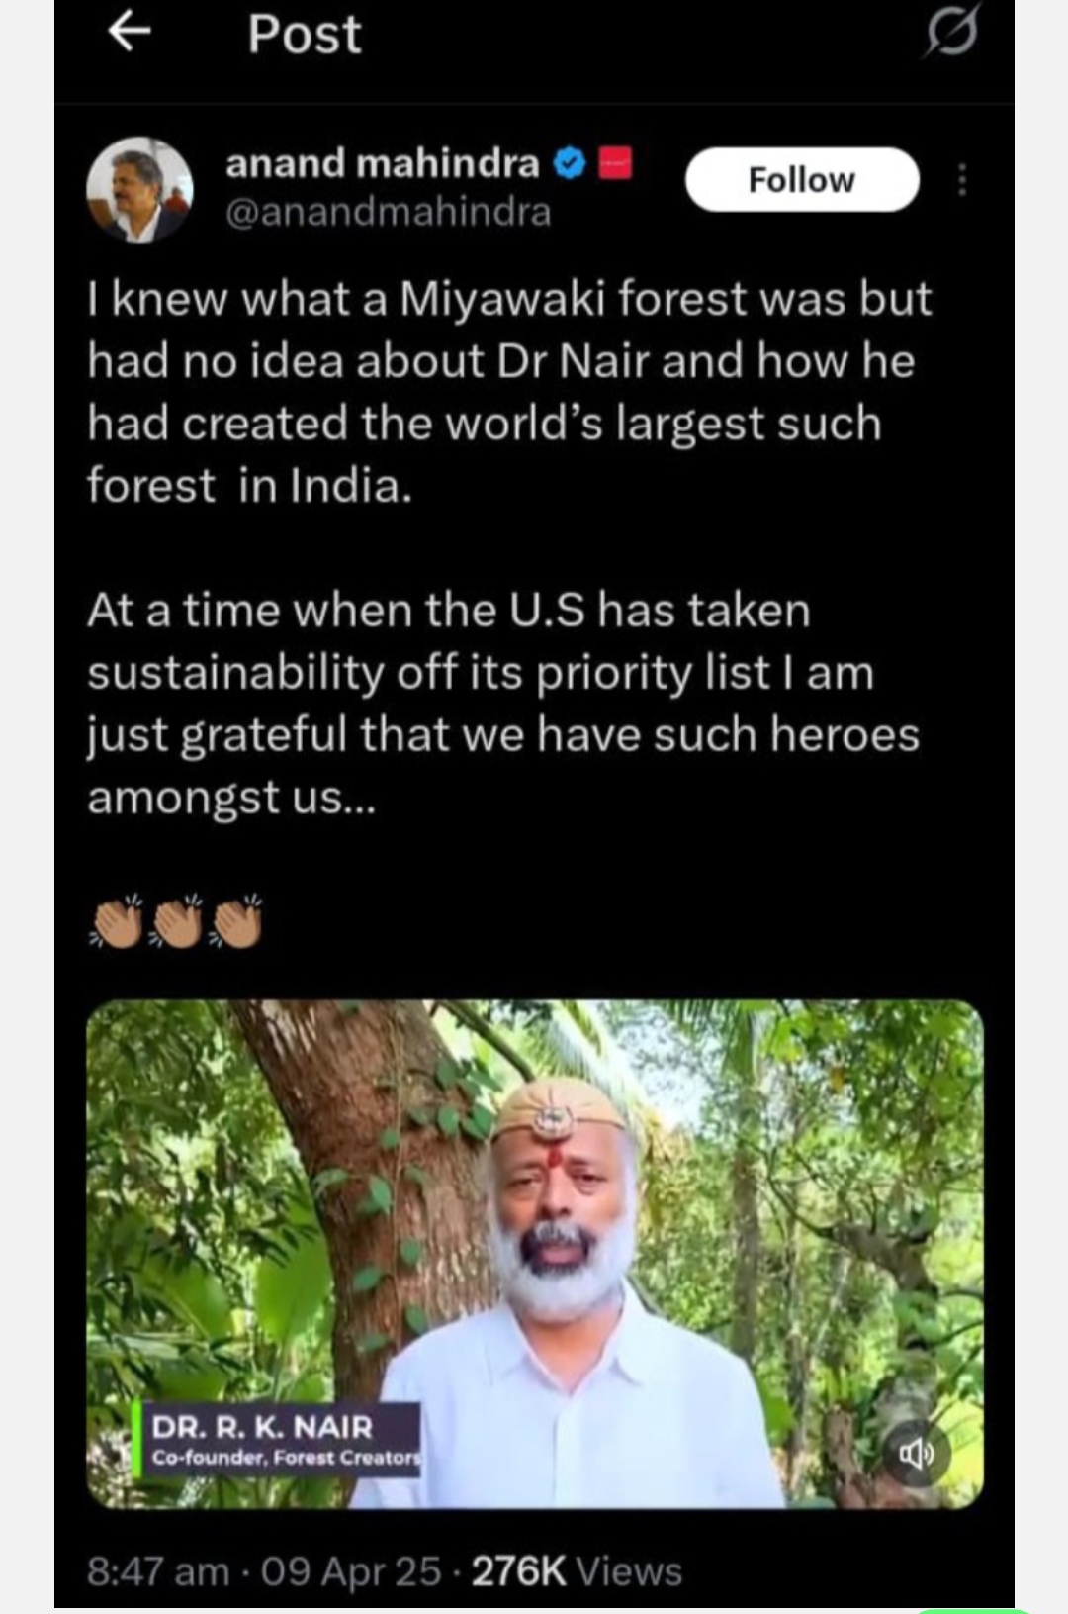Click the DR. R. K. NAIR caption

click(x=262, y=1427)
